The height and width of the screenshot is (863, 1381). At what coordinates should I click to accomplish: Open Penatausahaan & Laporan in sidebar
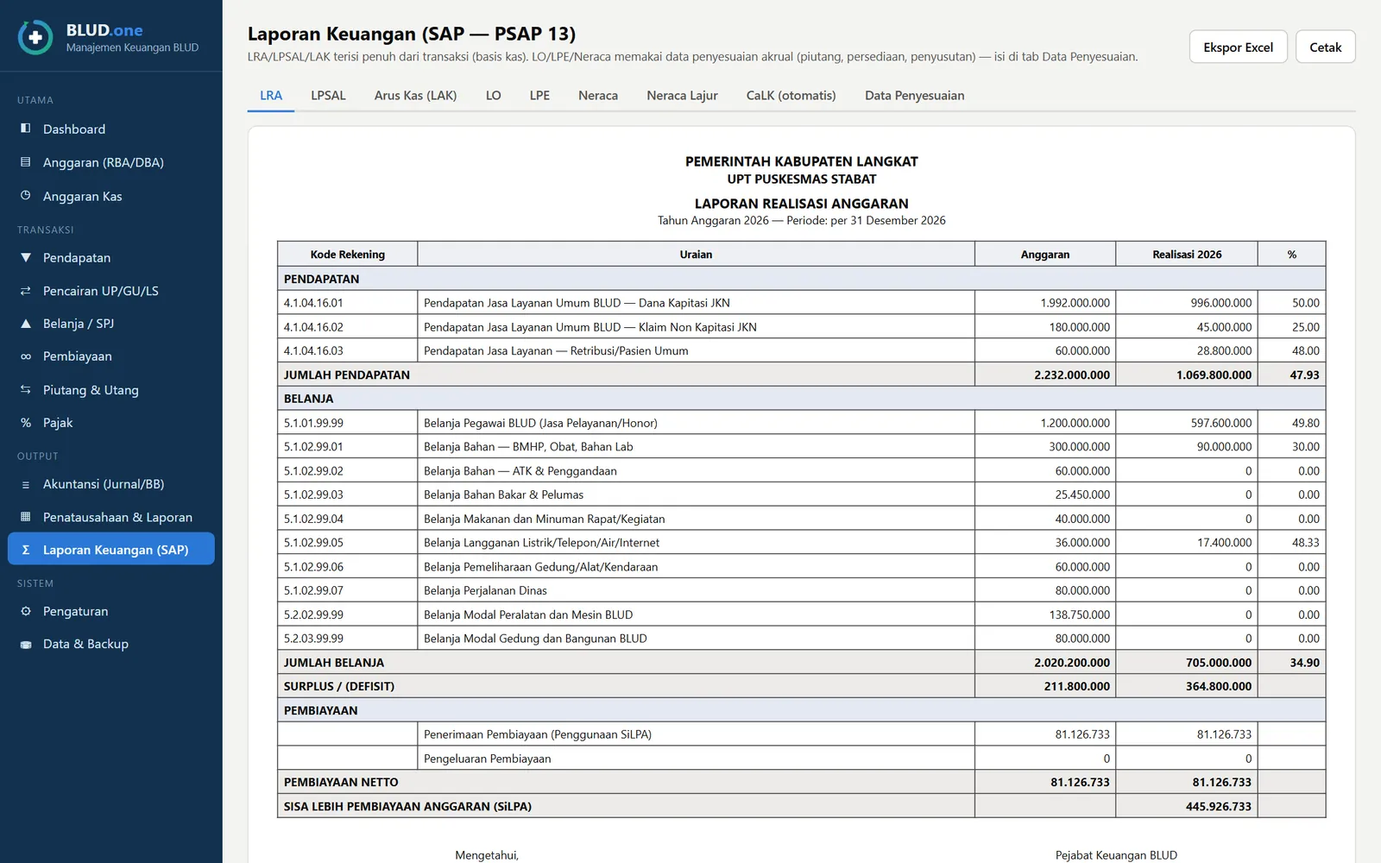111,517
